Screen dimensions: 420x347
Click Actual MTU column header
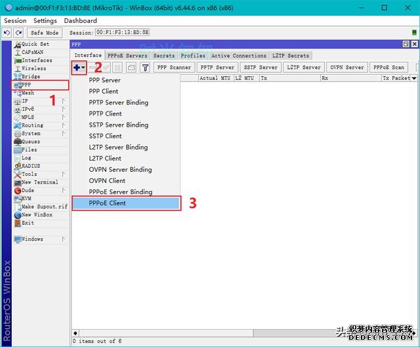pos(216,78)
